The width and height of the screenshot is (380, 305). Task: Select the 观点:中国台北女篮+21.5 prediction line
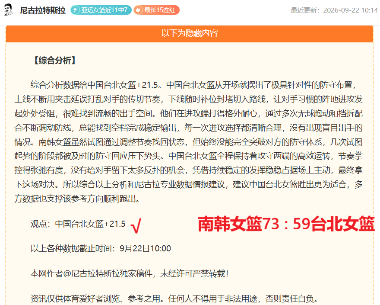[x=78, y=224]
